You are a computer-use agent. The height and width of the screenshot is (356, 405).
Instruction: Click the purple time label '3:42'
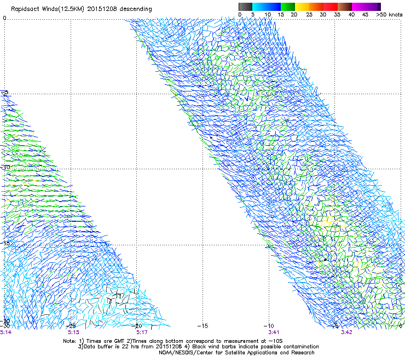(x=346, y=332)
